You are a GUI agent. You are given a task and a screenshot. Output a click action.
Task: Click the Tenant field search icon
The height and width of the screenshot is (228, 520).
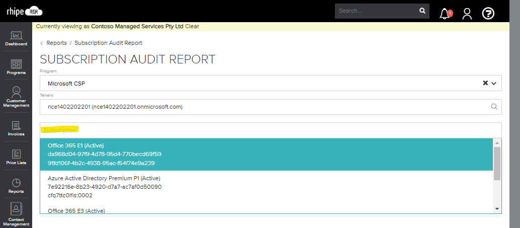click(x=494, y=107)
